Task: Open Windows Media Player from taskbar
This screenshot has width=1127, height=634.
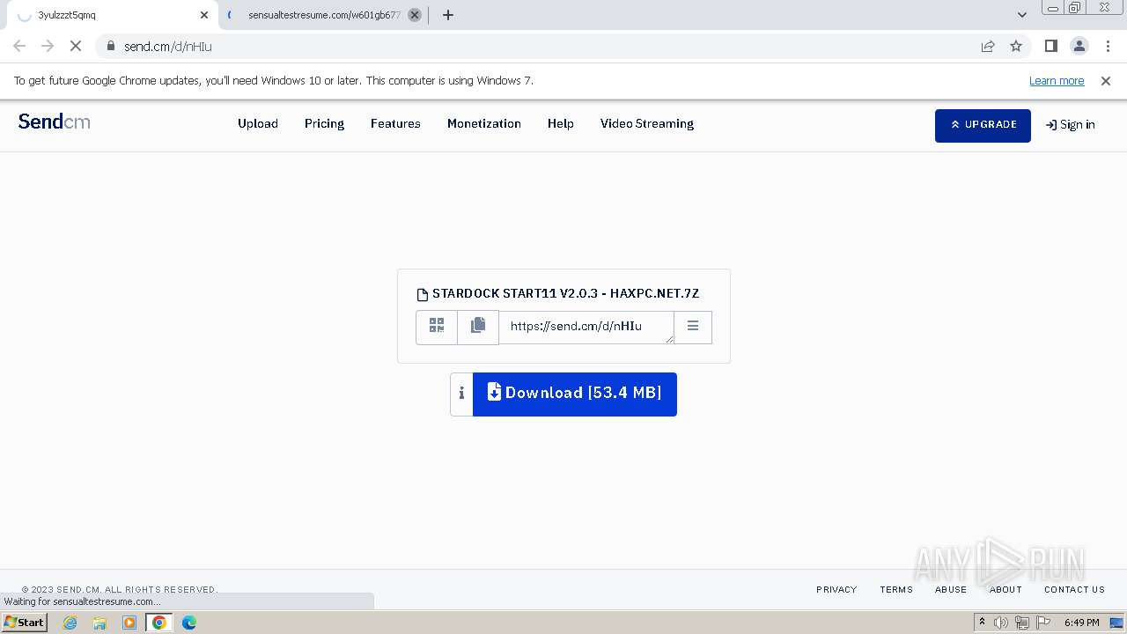Action: pyautogui.click(x=129, y=623)
